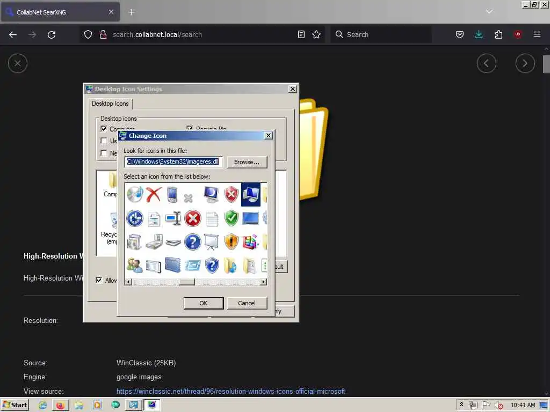Open the volume tray icon
This screenshot has width=550, height=412.
[x=498, y=406]
